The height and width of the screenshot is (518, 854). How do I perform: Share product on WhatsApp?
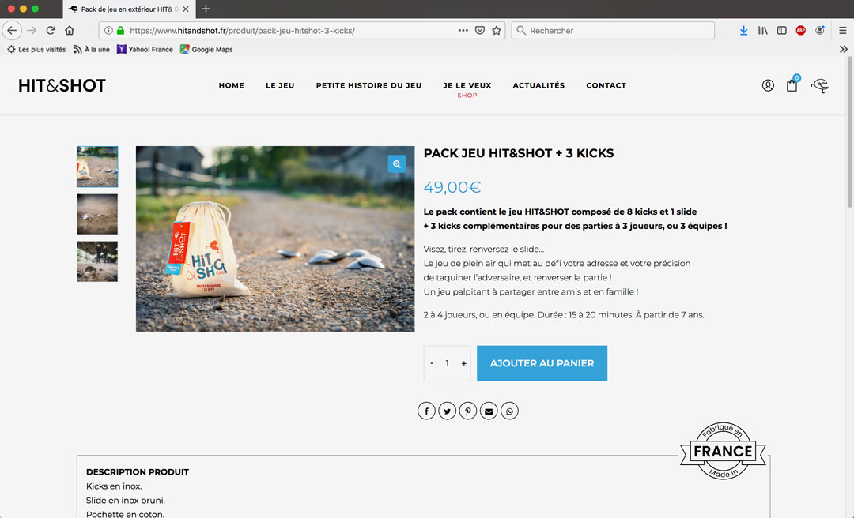(x=509, y=411)
